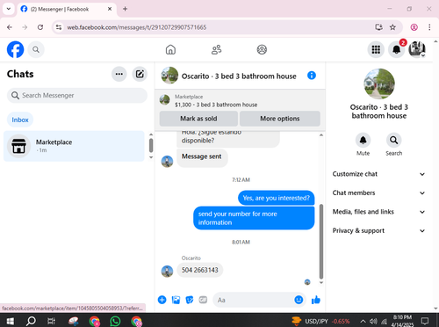Open the Friends icon in top navigation
439x327 pixels.
click(216, 49)
